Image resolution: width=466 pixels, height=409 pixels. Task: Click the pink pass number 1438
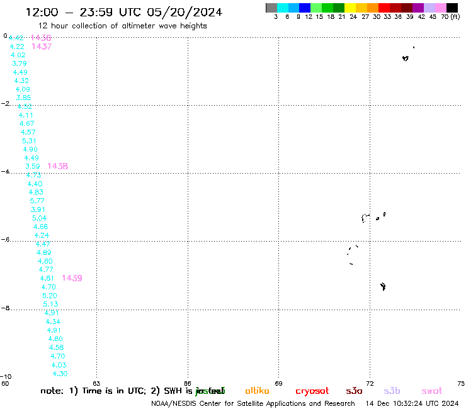coord(58,166)
